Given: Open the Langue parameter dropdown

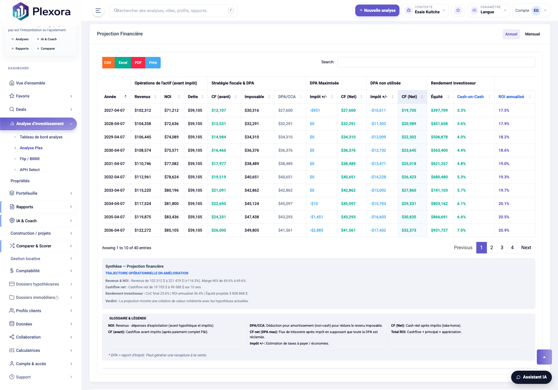Looking at the screenshot, I should (488, 10).
